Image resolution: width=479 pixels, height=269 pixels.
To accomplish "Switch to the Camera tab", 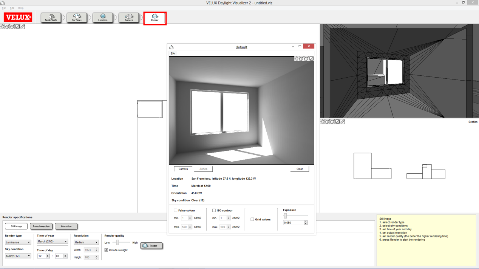I will tap(183, 169).
